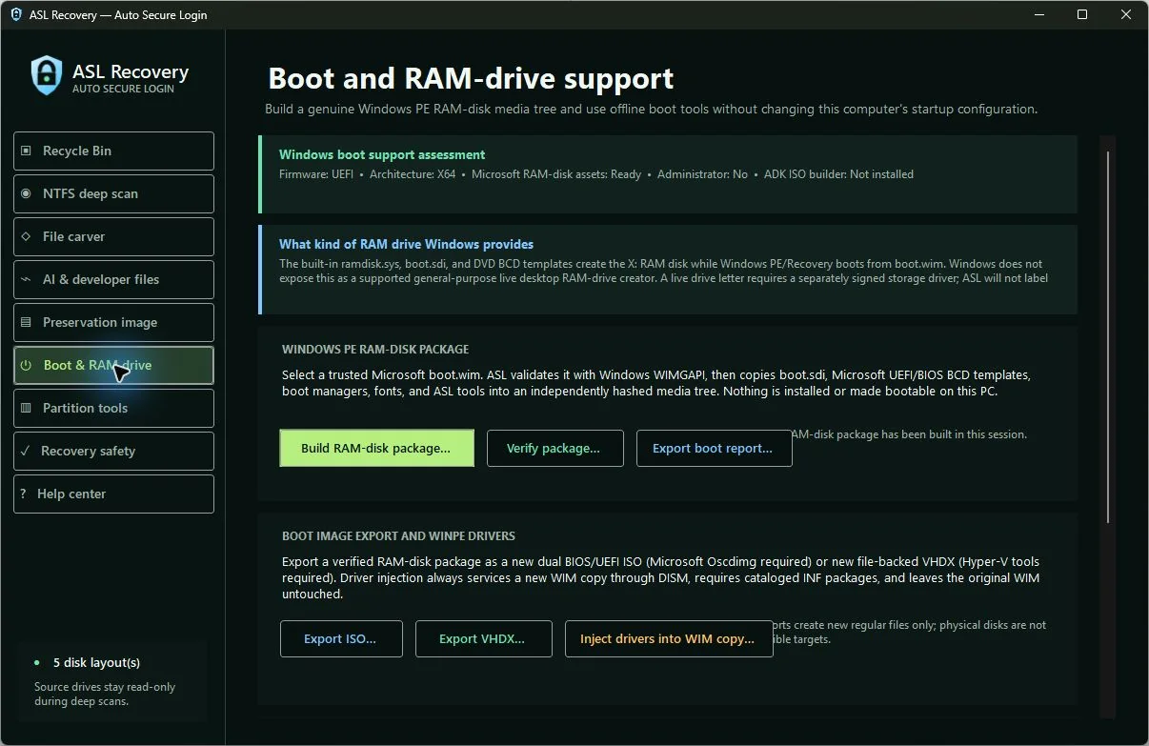Click Build RAM-disk package button
Screen dimensions: 1149x746
[376, 448]
